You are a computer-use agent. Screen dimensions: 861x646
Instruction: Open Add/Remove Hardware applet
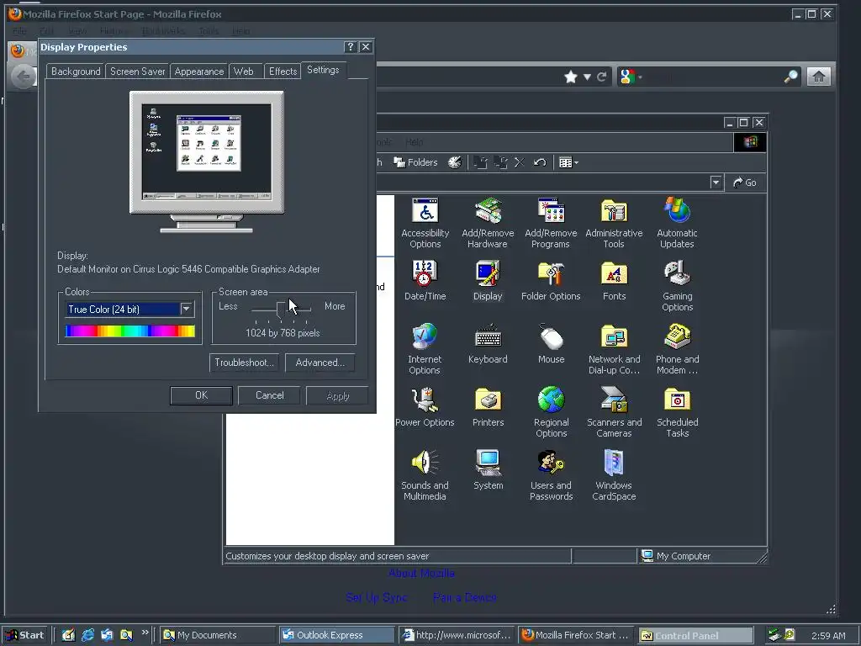[488, 223]
